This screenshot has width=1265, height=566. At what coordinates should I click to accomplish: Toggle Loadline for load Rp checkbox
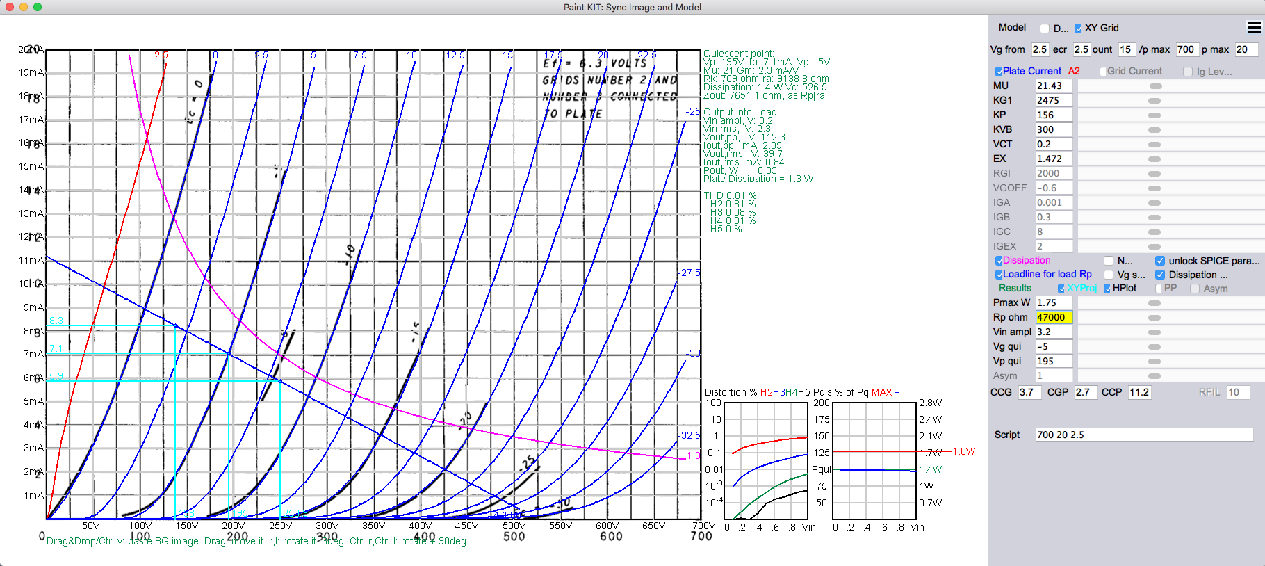999,275
